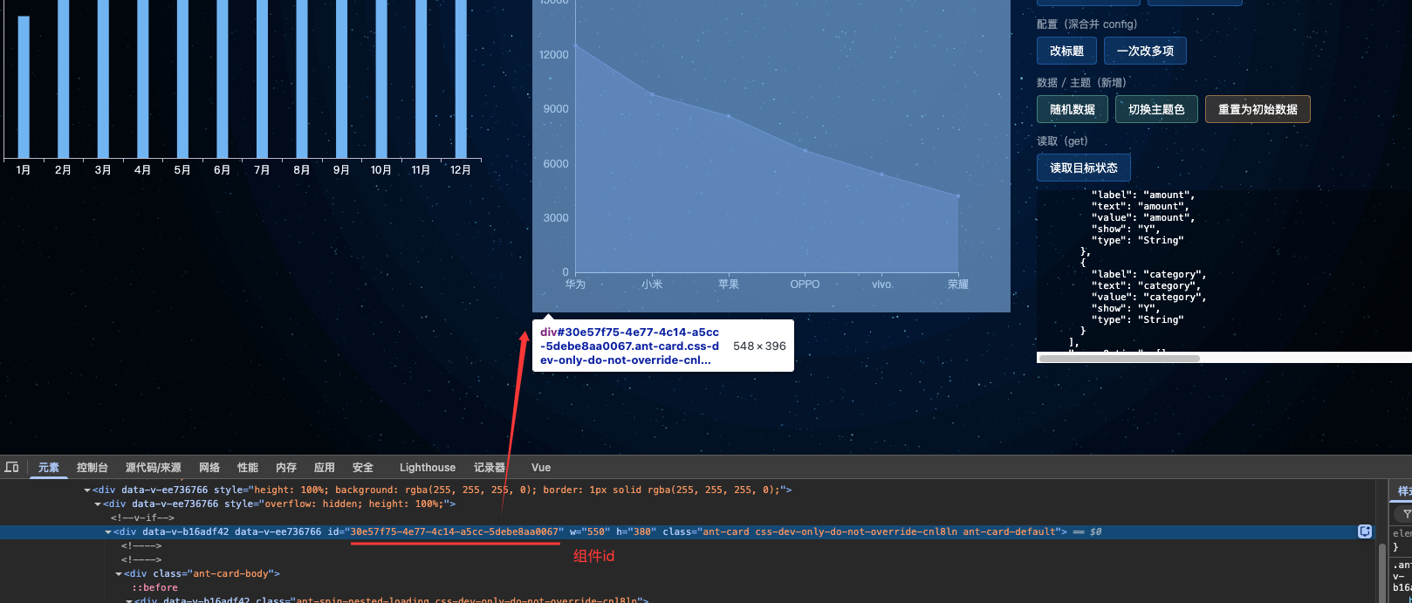Click the 一次改多项 button
This screenshot has height=603, width=1412.
1145,51
